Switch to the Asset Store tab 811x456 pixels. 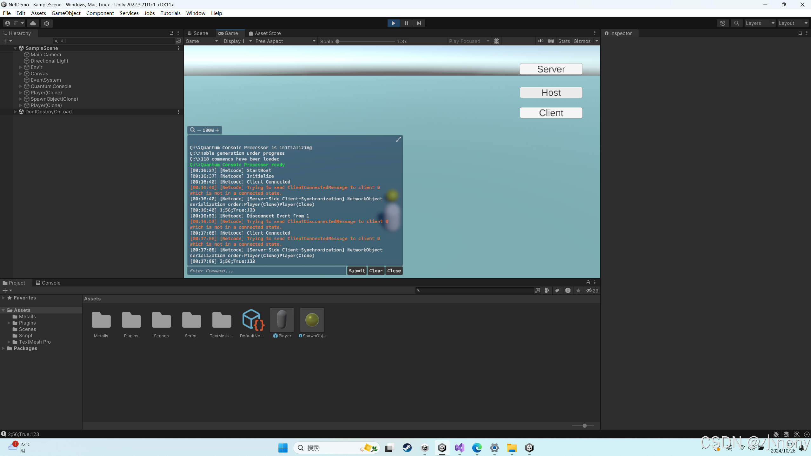[x=265, y=33]
